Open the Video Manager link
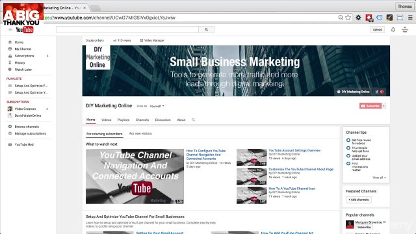Viewport: 416px width, 234px height. click(152, 40)
